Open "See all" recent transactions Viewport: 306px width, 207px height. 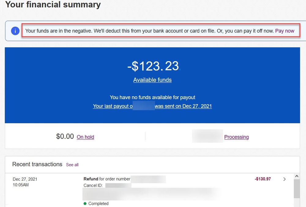coord(72,165)
